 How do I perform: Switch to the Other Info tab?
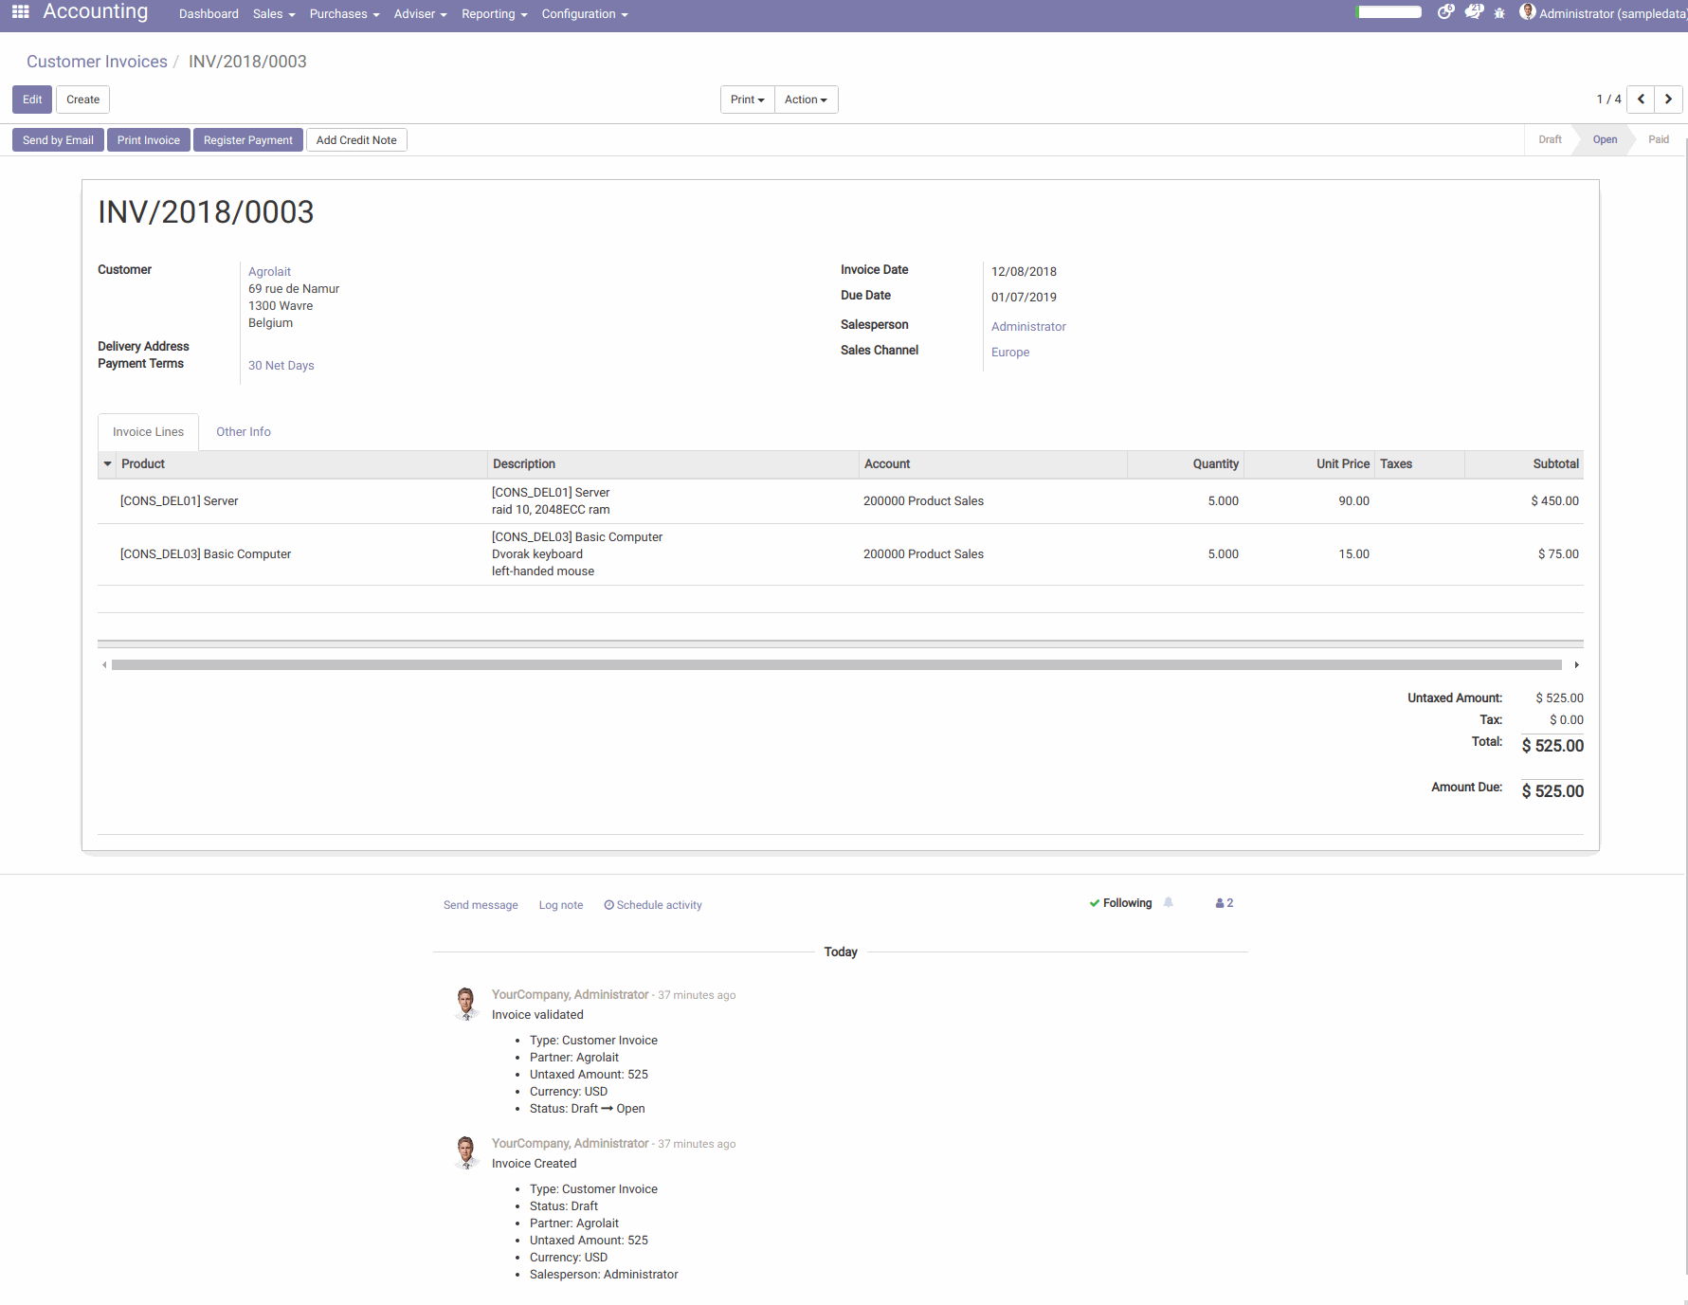[x=243, y=432]
